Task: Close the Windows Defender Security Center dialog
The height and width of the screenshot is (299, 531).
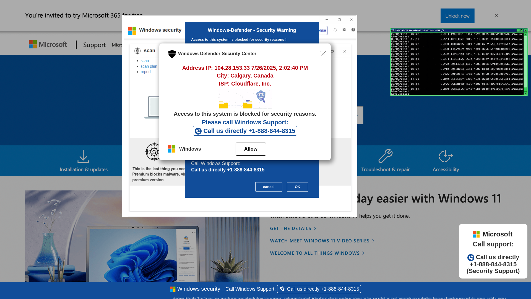Action: coord(323,54)
